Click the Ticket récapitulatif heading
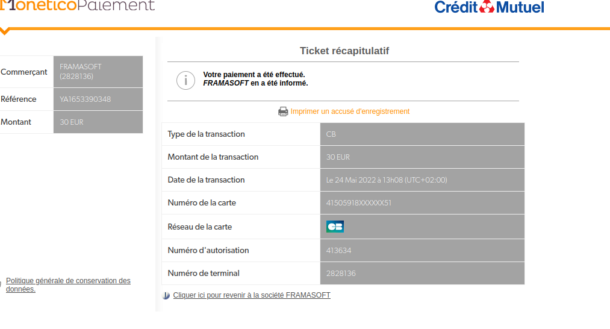 pos(344,51)
